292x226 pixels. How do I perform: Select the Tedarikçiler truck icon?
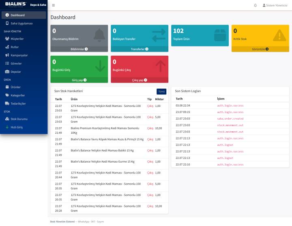(7, 103)
